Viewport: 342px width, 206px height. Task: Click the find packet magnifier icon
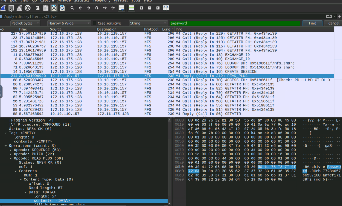[x=72, y=8]
